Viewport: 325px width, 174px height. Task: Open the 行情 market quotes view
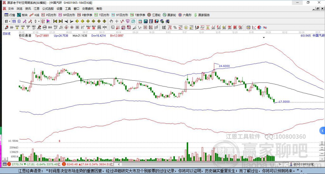[x=10, y=15]
